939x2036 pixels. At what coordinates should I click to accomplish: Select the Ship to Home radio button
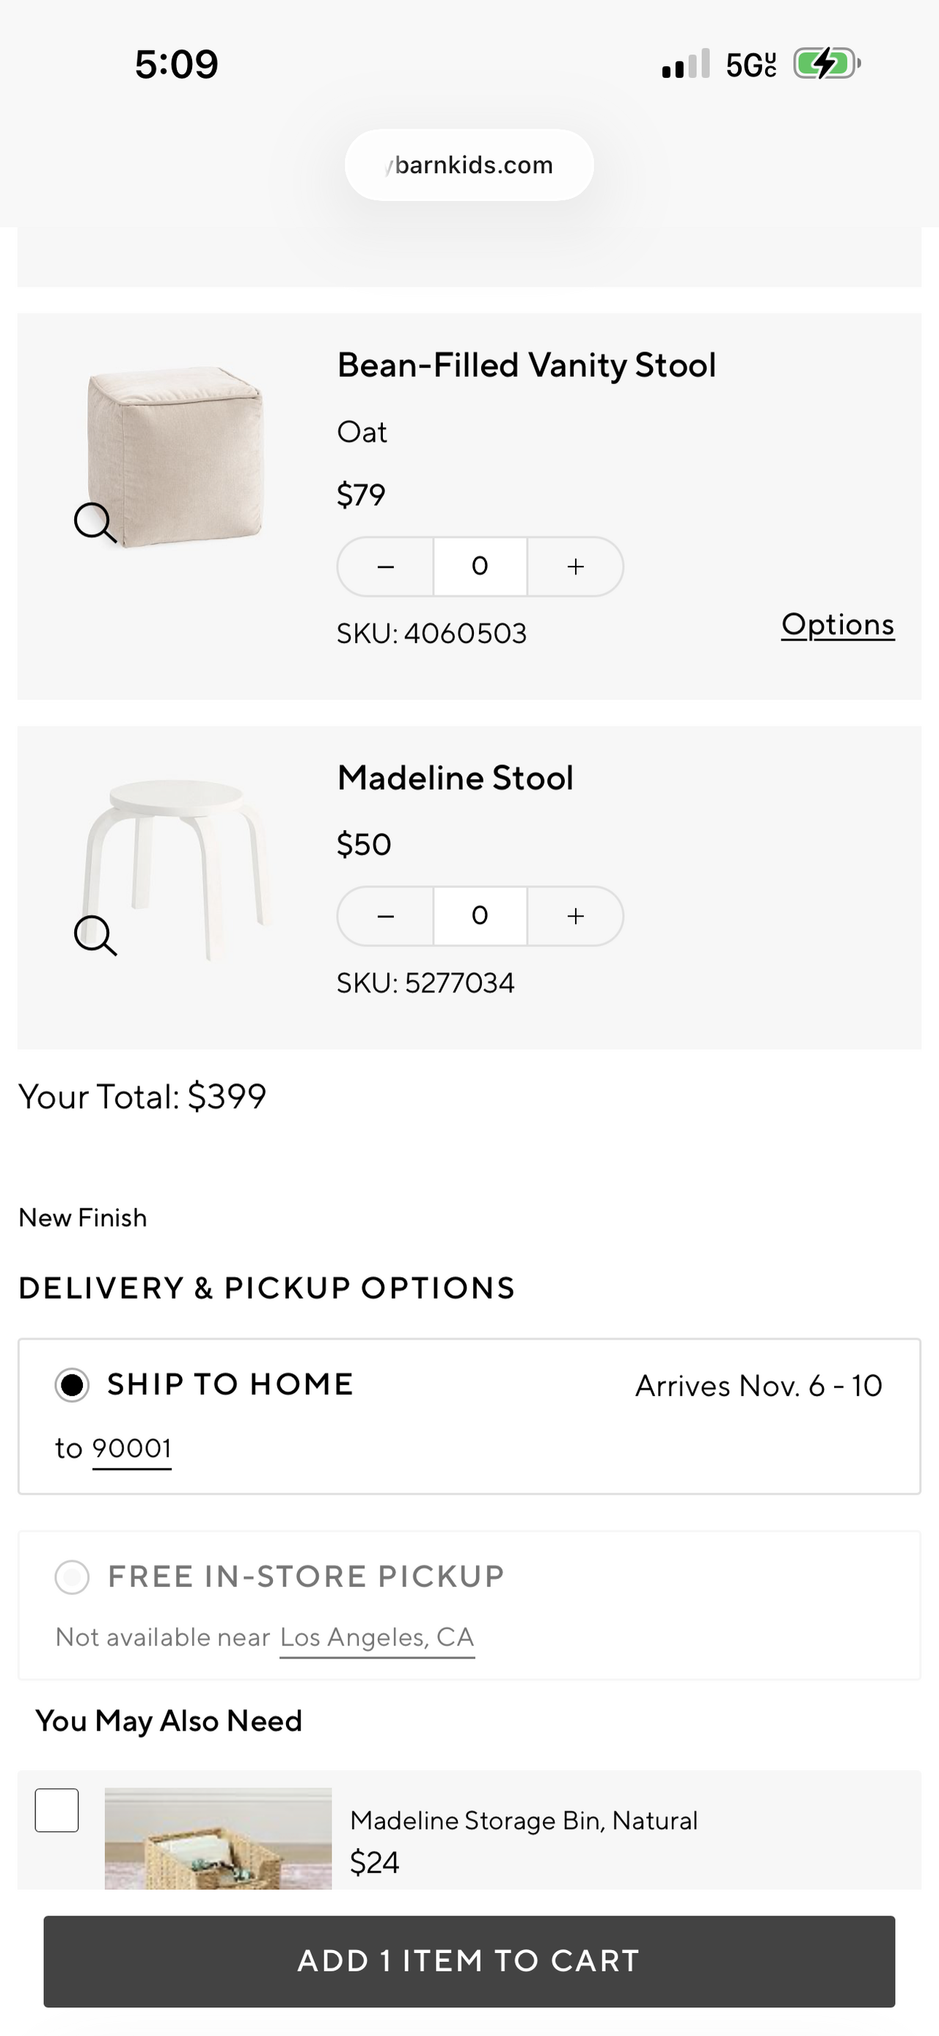[x=72, y=1385]
